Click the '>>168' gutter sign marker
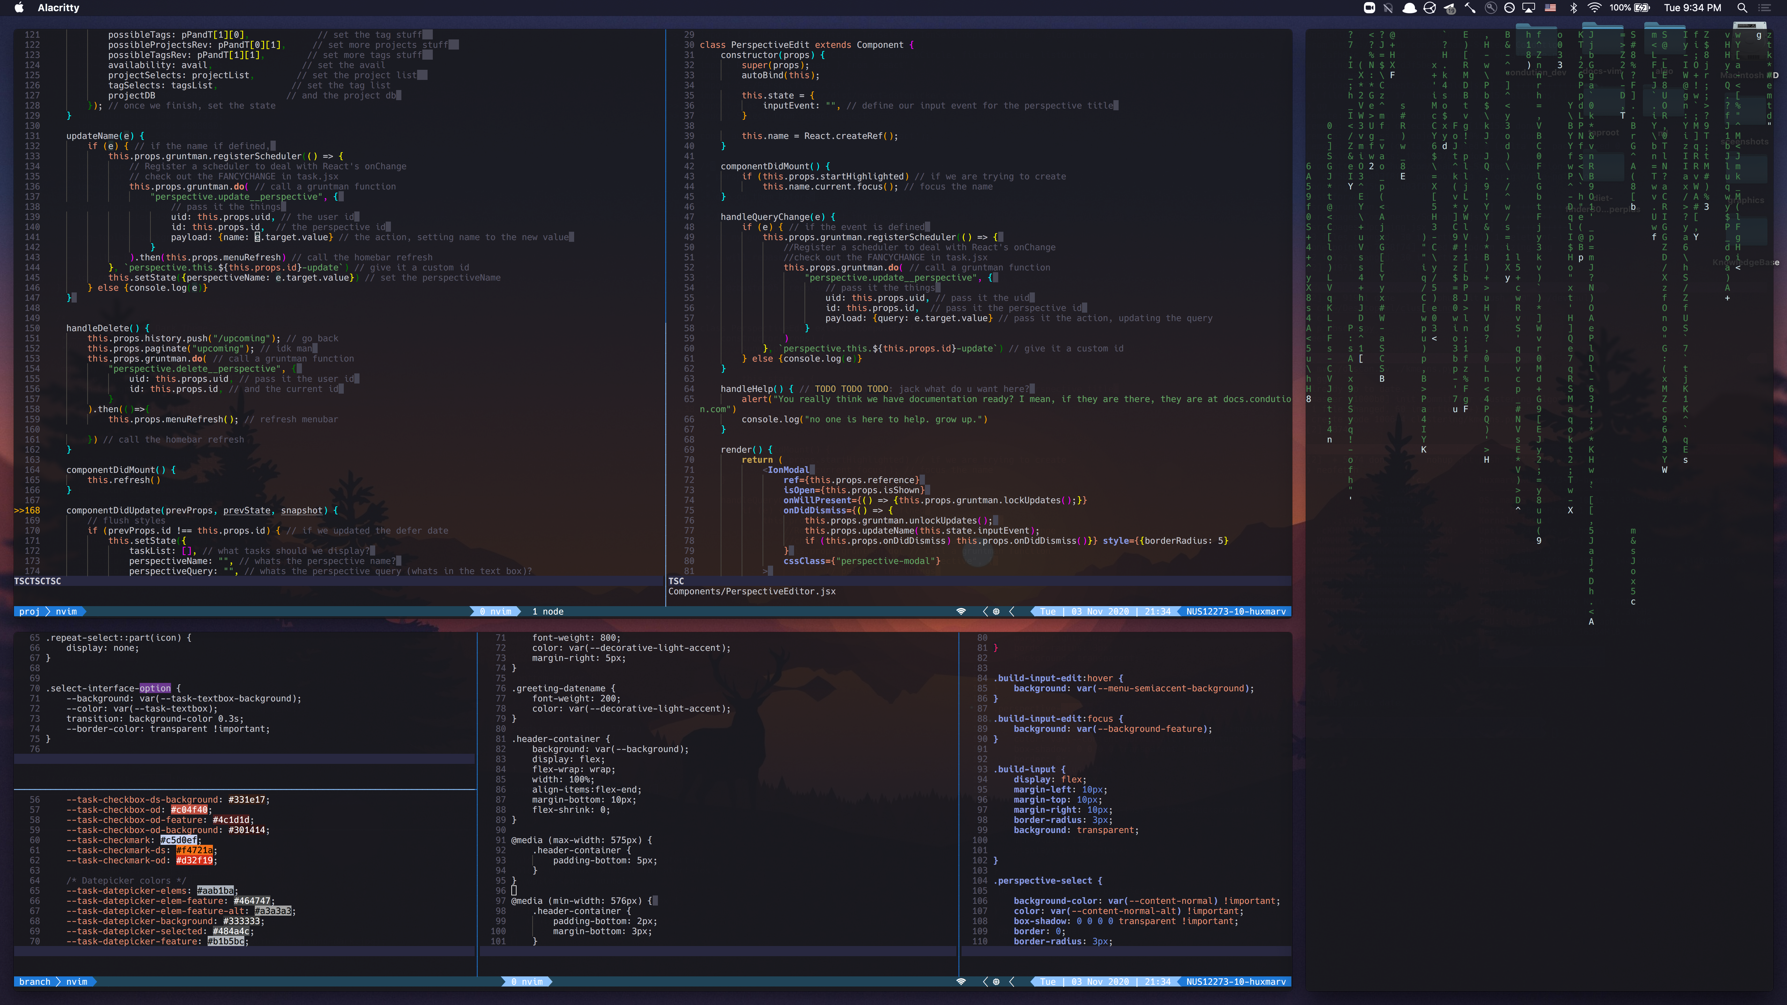 click(x=27, y=511)
